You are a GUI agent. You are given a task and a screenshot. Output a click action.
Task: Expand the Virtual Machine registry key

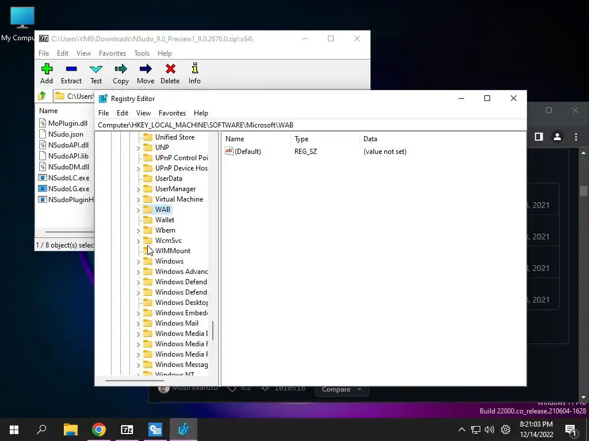point(138,200)
